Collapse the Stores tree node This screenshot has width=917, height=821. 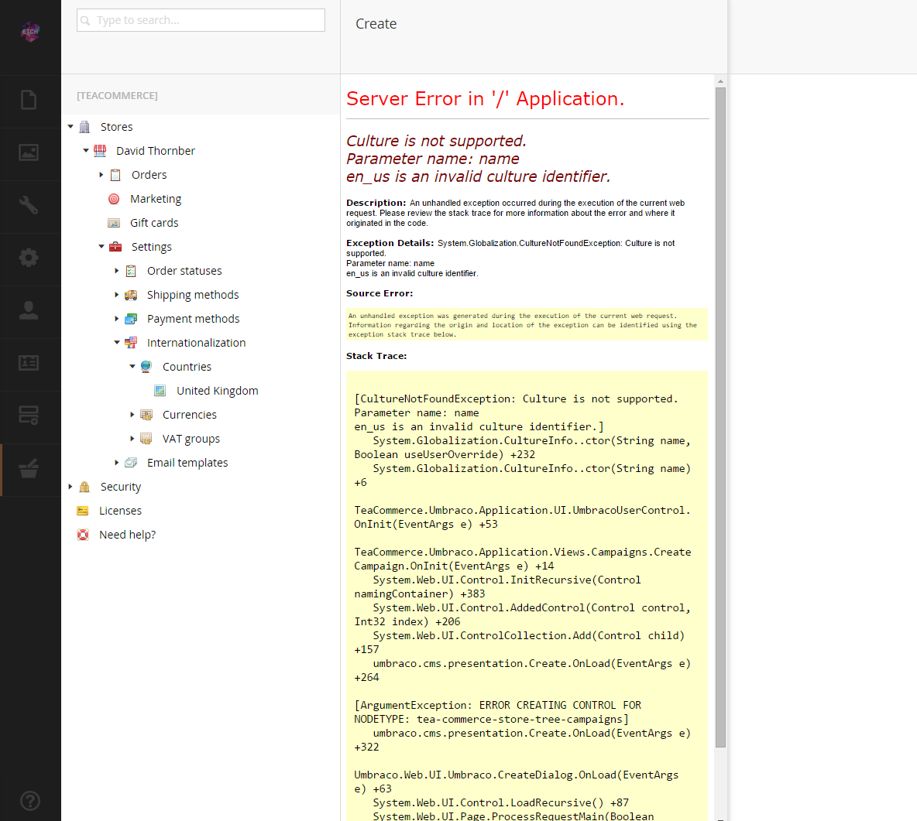click(70, 126)
